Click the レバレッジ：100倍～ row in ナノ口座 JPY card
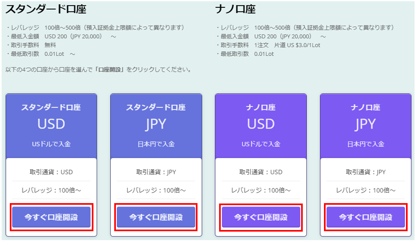This screenshot has width=417, height=243. pos(366,190)
